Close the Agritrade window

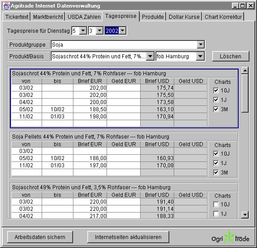click(250, 6)
